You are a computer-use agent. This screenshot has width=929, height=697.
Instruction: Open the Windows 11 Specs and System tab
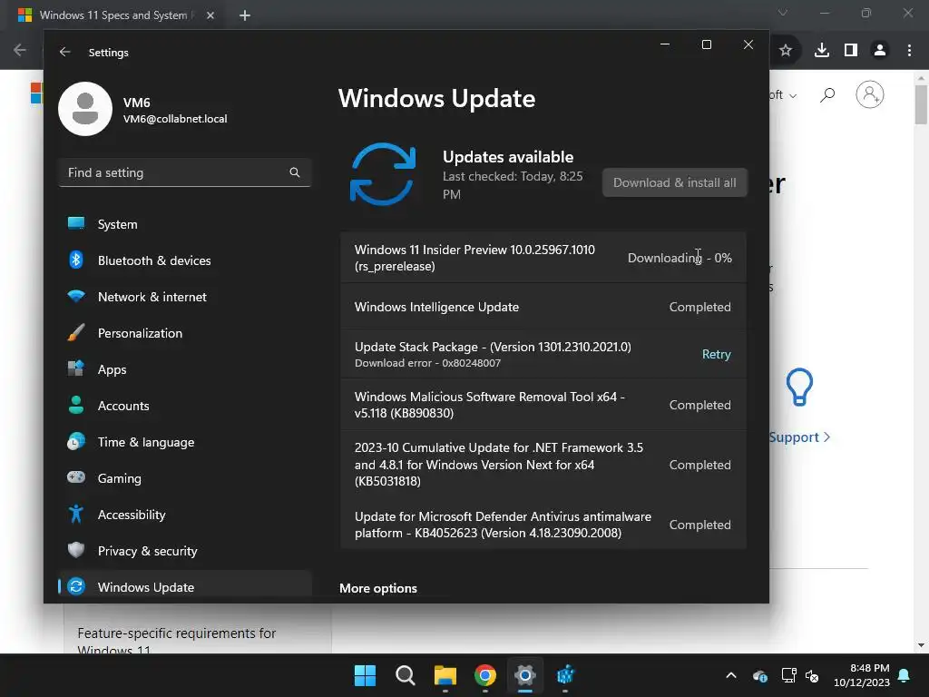(x=115, y=15)
